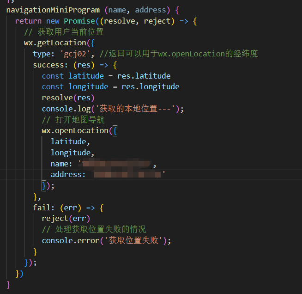The width and height of the screenshot is (302, 294).
Task: Click the 'return' keyword
Action: (28, 21)
